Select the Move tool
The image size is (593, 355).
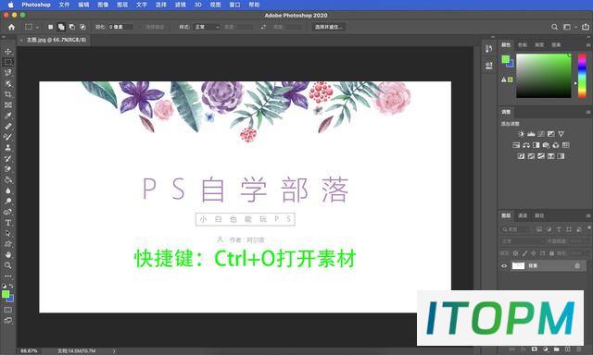(x=8, y=51)
